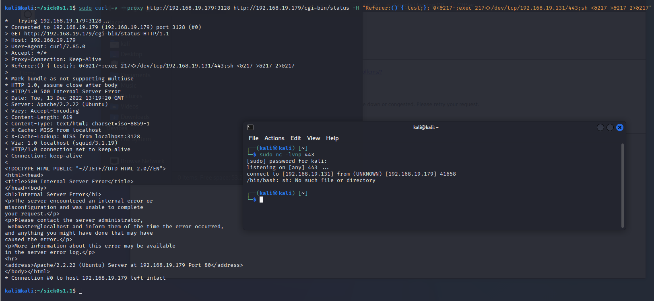Click the 'User-Agent: curl/7.85.0' line
This screenshot has width=654, height=301.
[x=45, y=46]
